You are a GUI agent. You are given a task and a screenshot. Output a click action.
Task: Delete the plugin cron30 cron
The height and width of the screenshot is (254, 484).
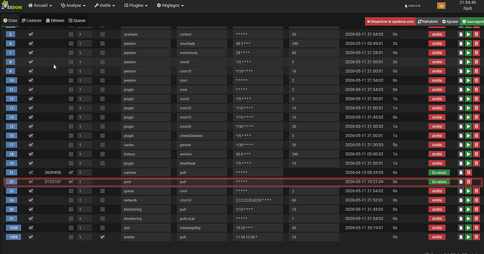[x=476, y=126]
